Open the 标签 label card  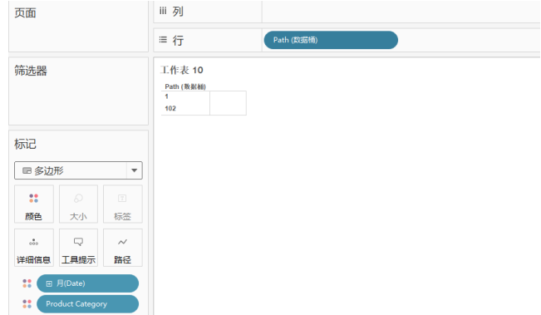tap(122, 204)
